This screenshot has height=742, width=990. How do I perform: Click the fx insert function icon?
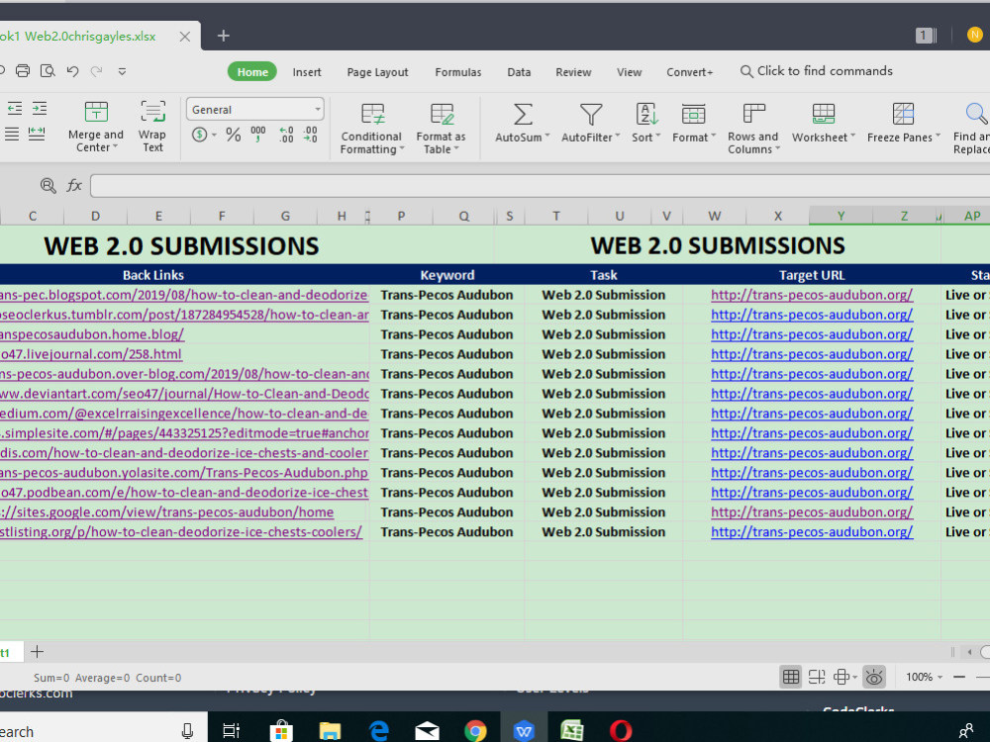pyautogui.click(x=74, y=186)
